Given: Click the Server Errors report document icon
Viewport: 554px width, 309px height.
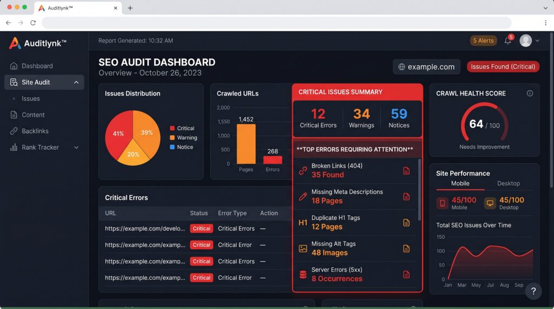Looking at the screenshot, I should tap(406, 274).
